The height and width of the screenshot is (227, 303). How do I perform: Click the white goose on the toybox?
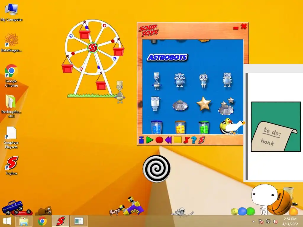[x=235, y=127]
